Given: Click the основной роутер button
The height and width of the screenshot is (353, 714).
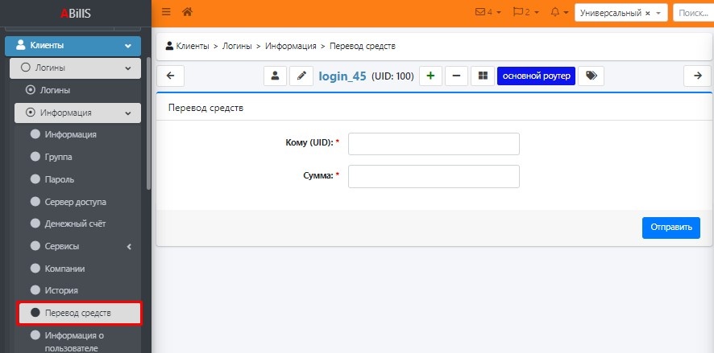Looking at the screenshot, I should tap(536, 76).
